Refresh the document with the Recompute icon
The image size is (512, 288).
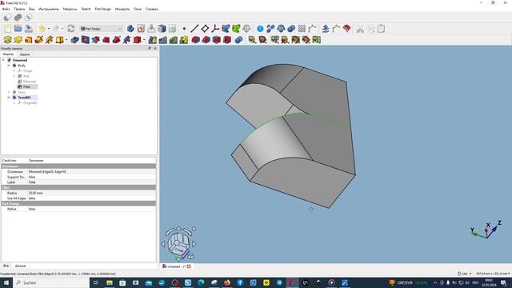tap(71, 29)
